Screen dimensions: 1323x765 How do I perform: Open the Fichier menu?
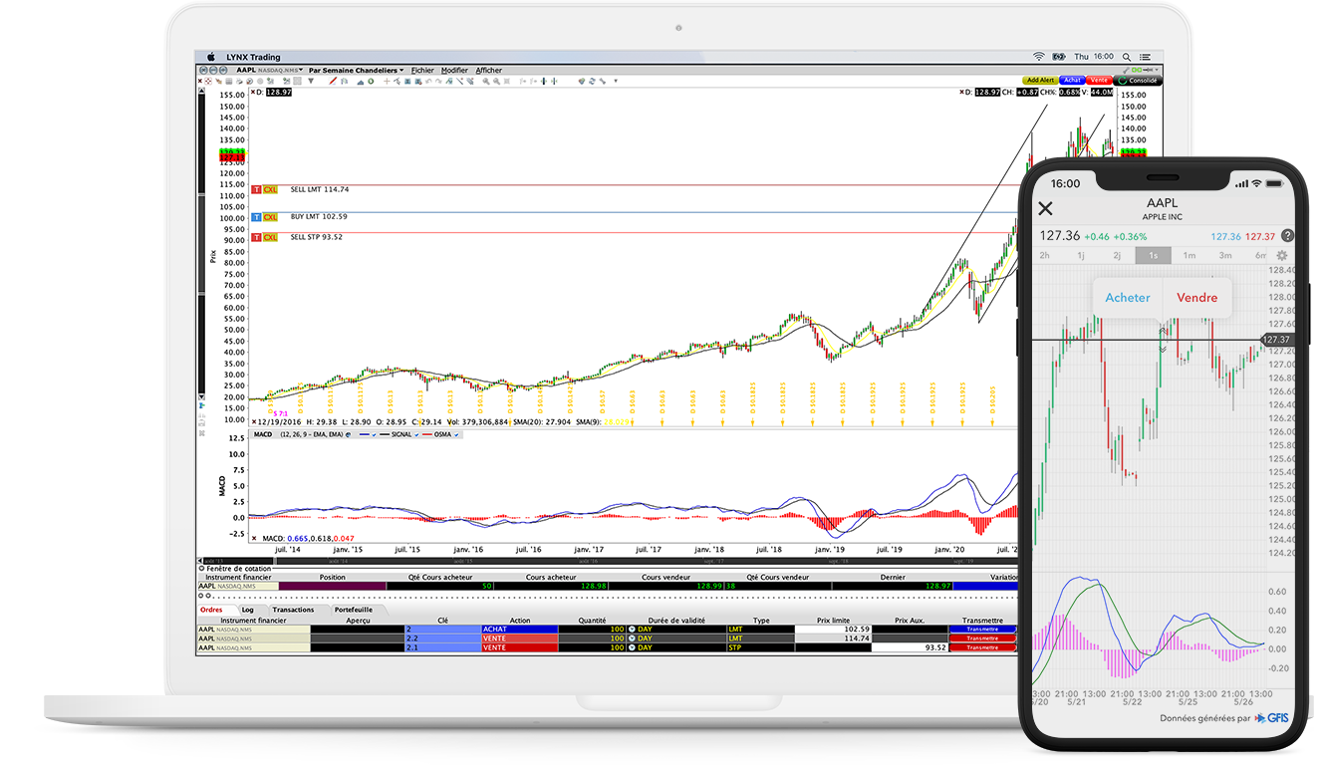click(x=422, y=71)
